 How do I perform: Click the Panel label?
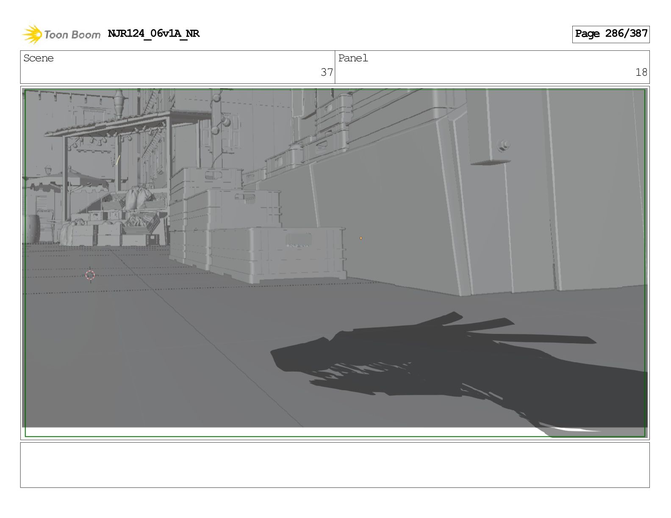353,58
